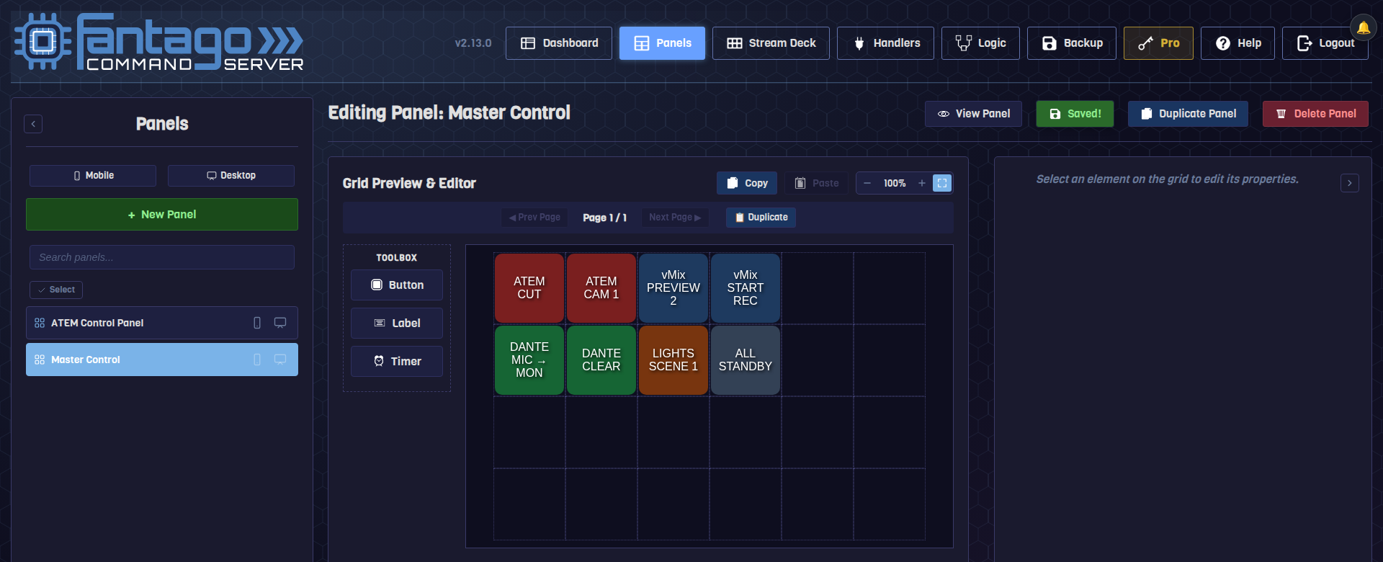Open the Stream Deck tab
Viewport: 1383px width, 562px height.
click(x=771, y=43)
